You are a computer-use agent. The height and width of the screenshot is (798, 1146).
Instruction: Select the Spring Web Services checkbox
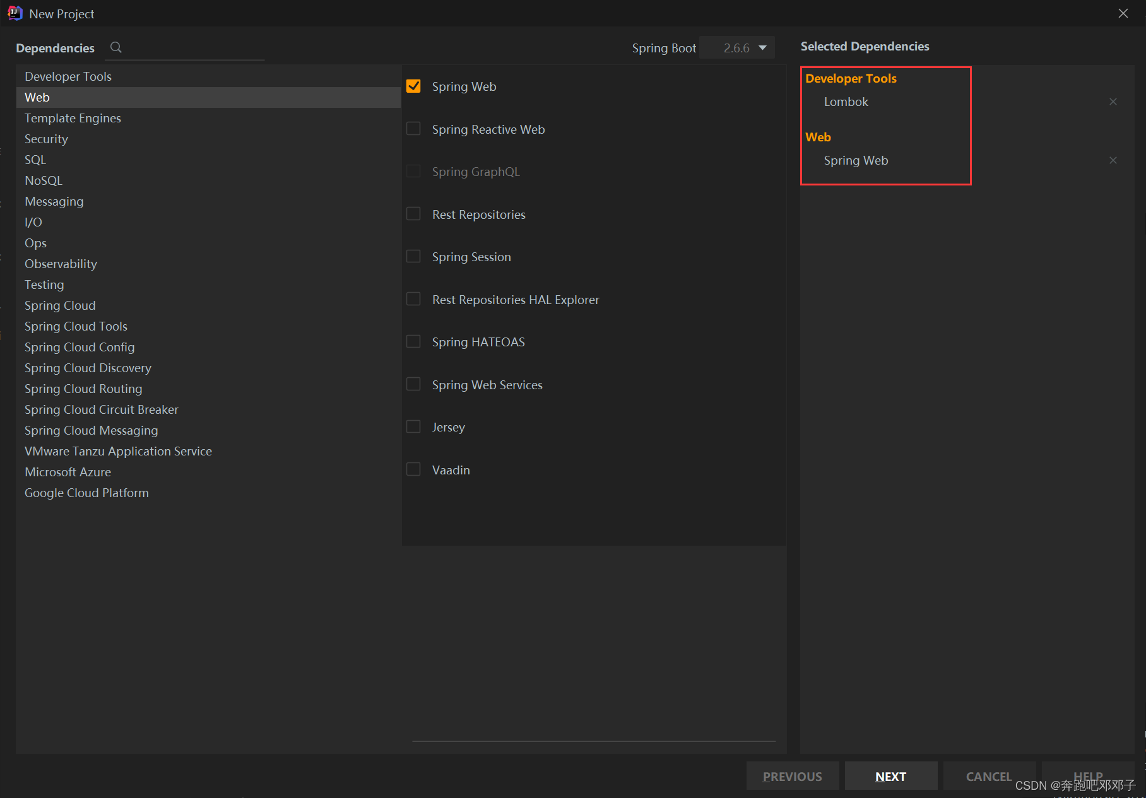coord(413,384)
